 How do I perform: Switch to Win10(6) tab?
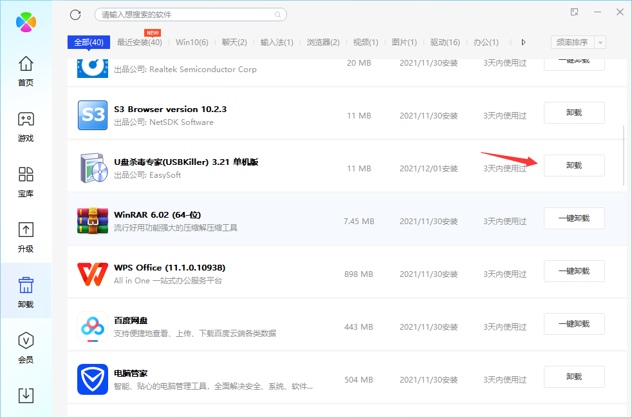[192, 42]
